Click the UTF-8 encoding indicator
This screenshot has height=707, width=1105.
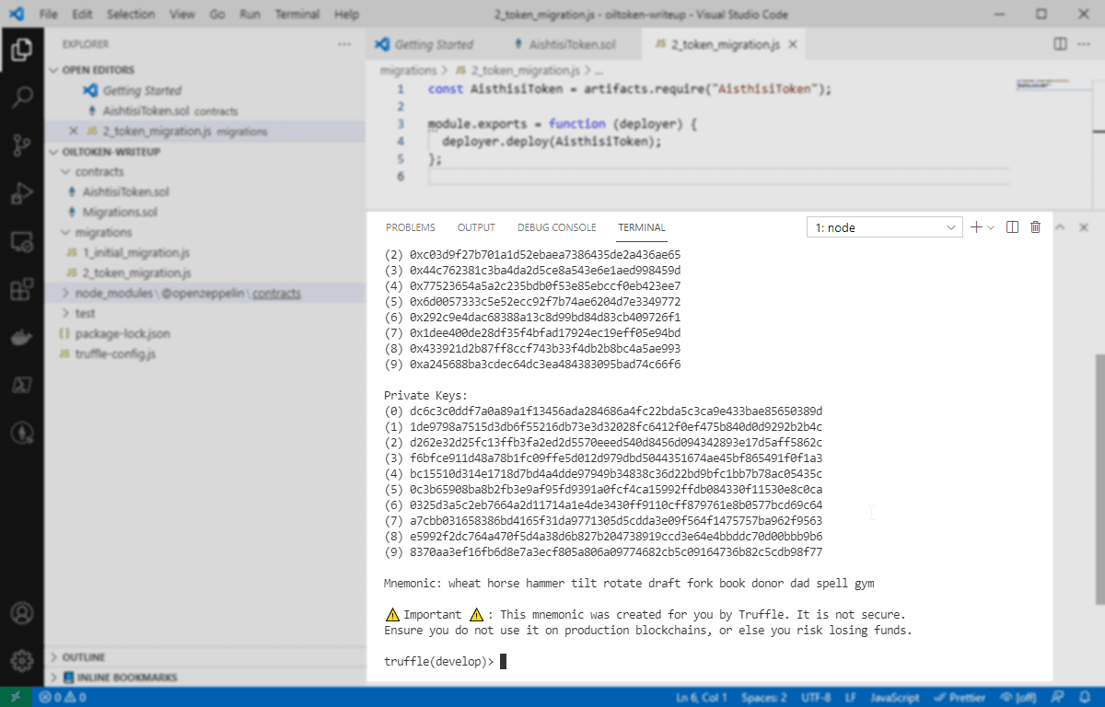(817, 698)
